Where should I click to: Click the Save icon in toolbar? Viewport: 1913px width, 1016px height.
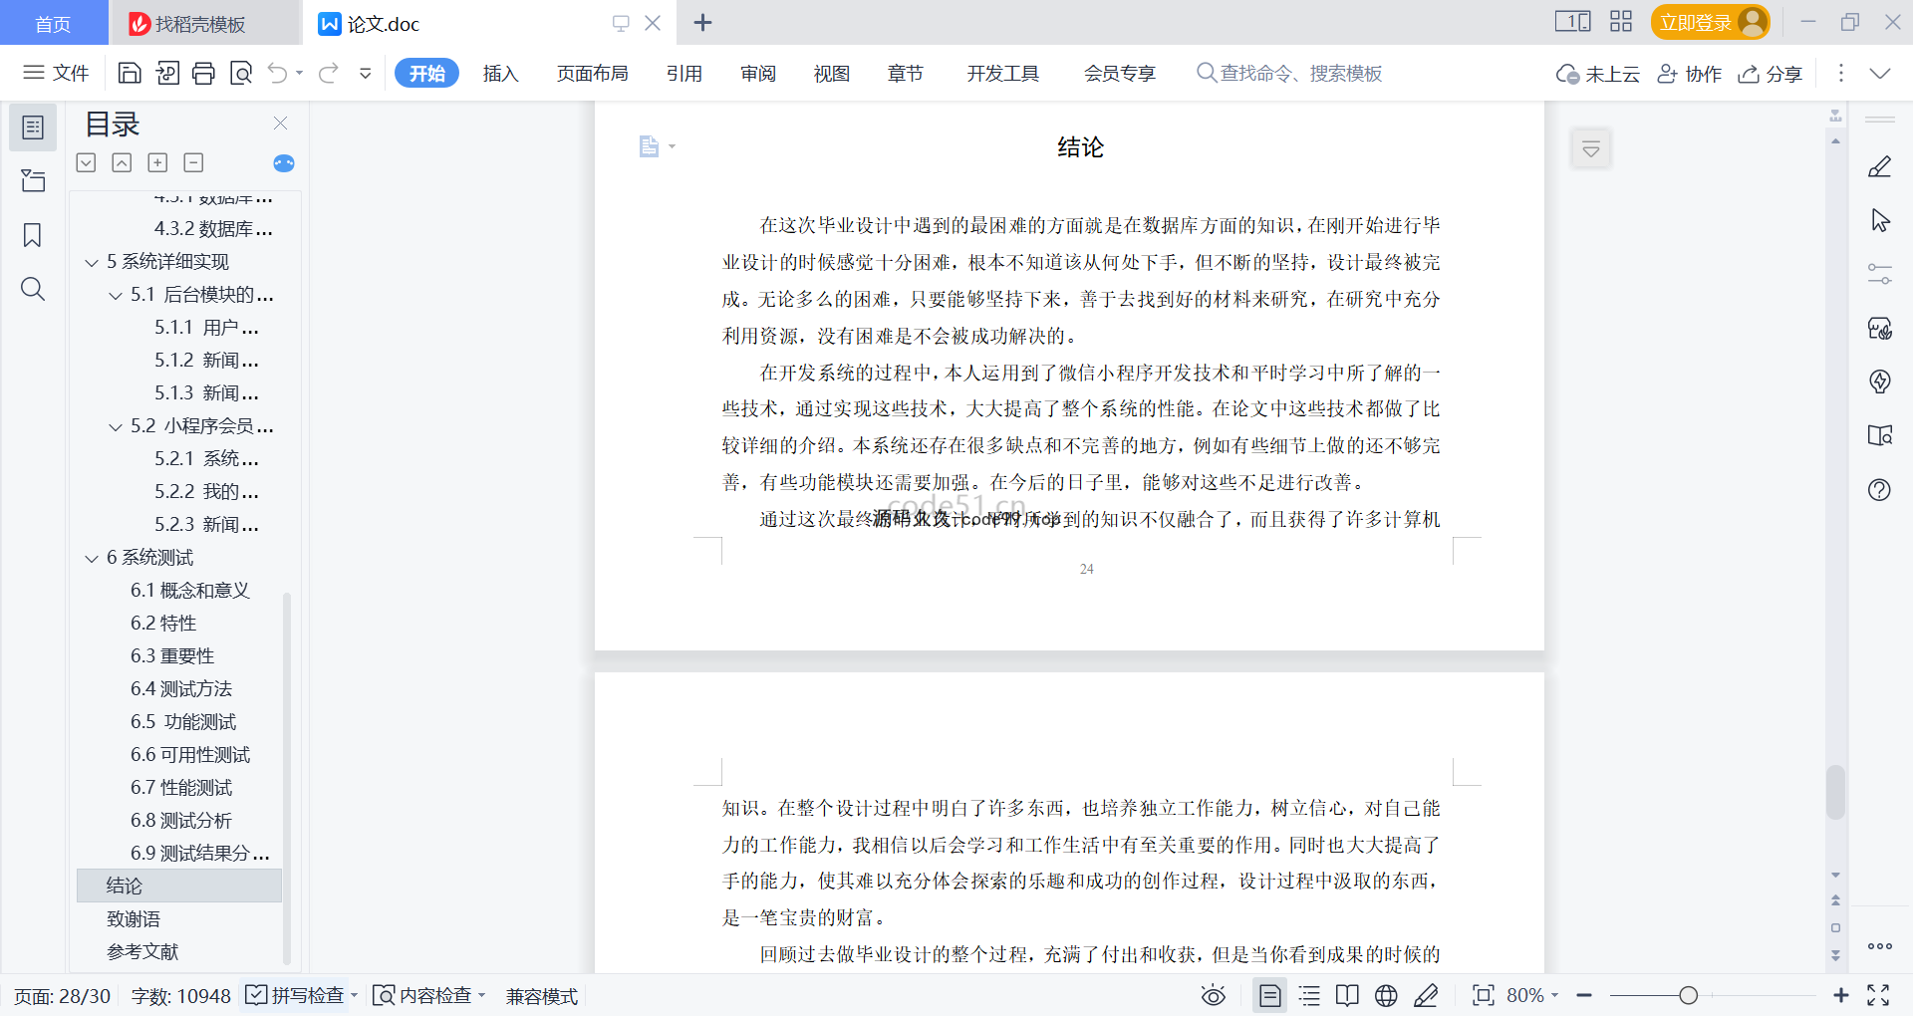[x=130, y=73]
